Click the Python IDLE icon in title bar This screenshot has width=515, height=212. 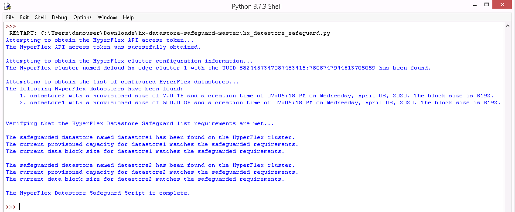pos(7,6)
